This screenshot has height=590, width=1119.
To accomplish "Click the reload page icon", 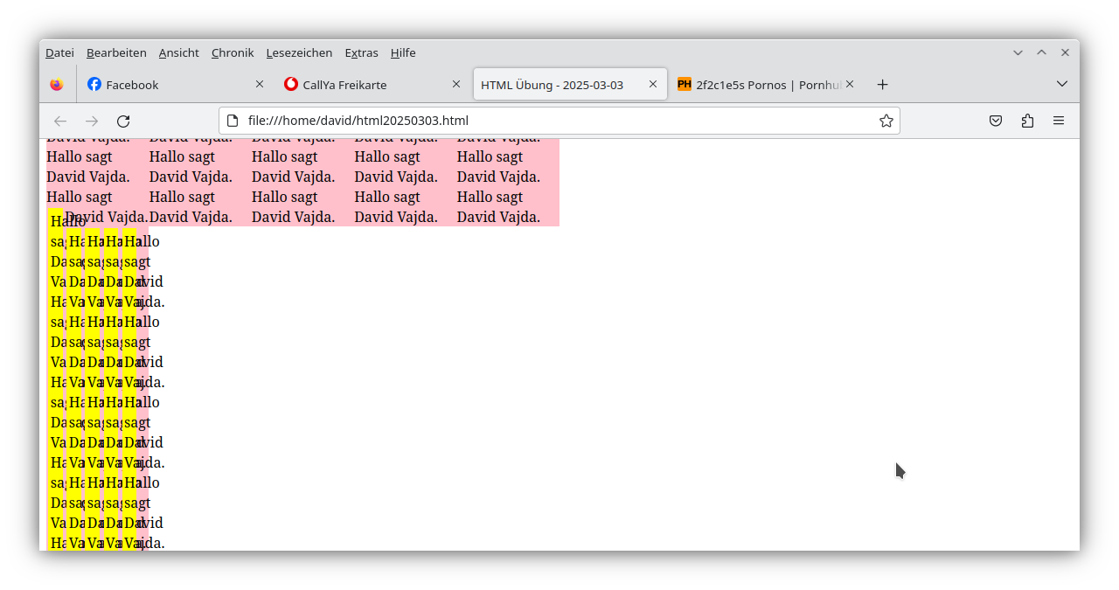I will click(123, 121).
